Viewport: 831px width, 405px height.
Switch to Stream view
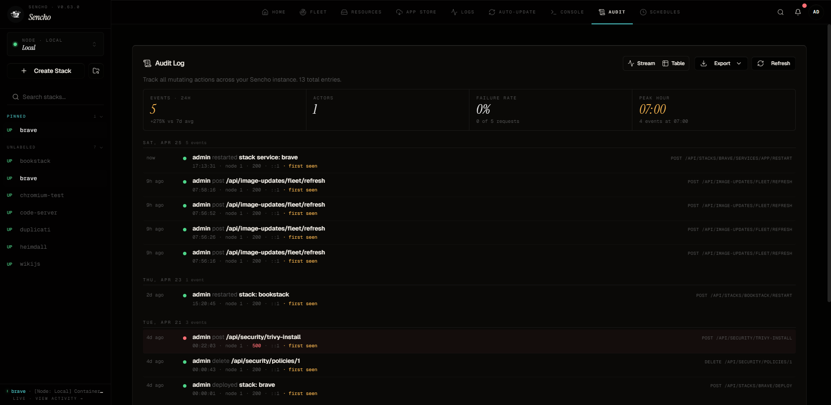click(x=642, y=63)
